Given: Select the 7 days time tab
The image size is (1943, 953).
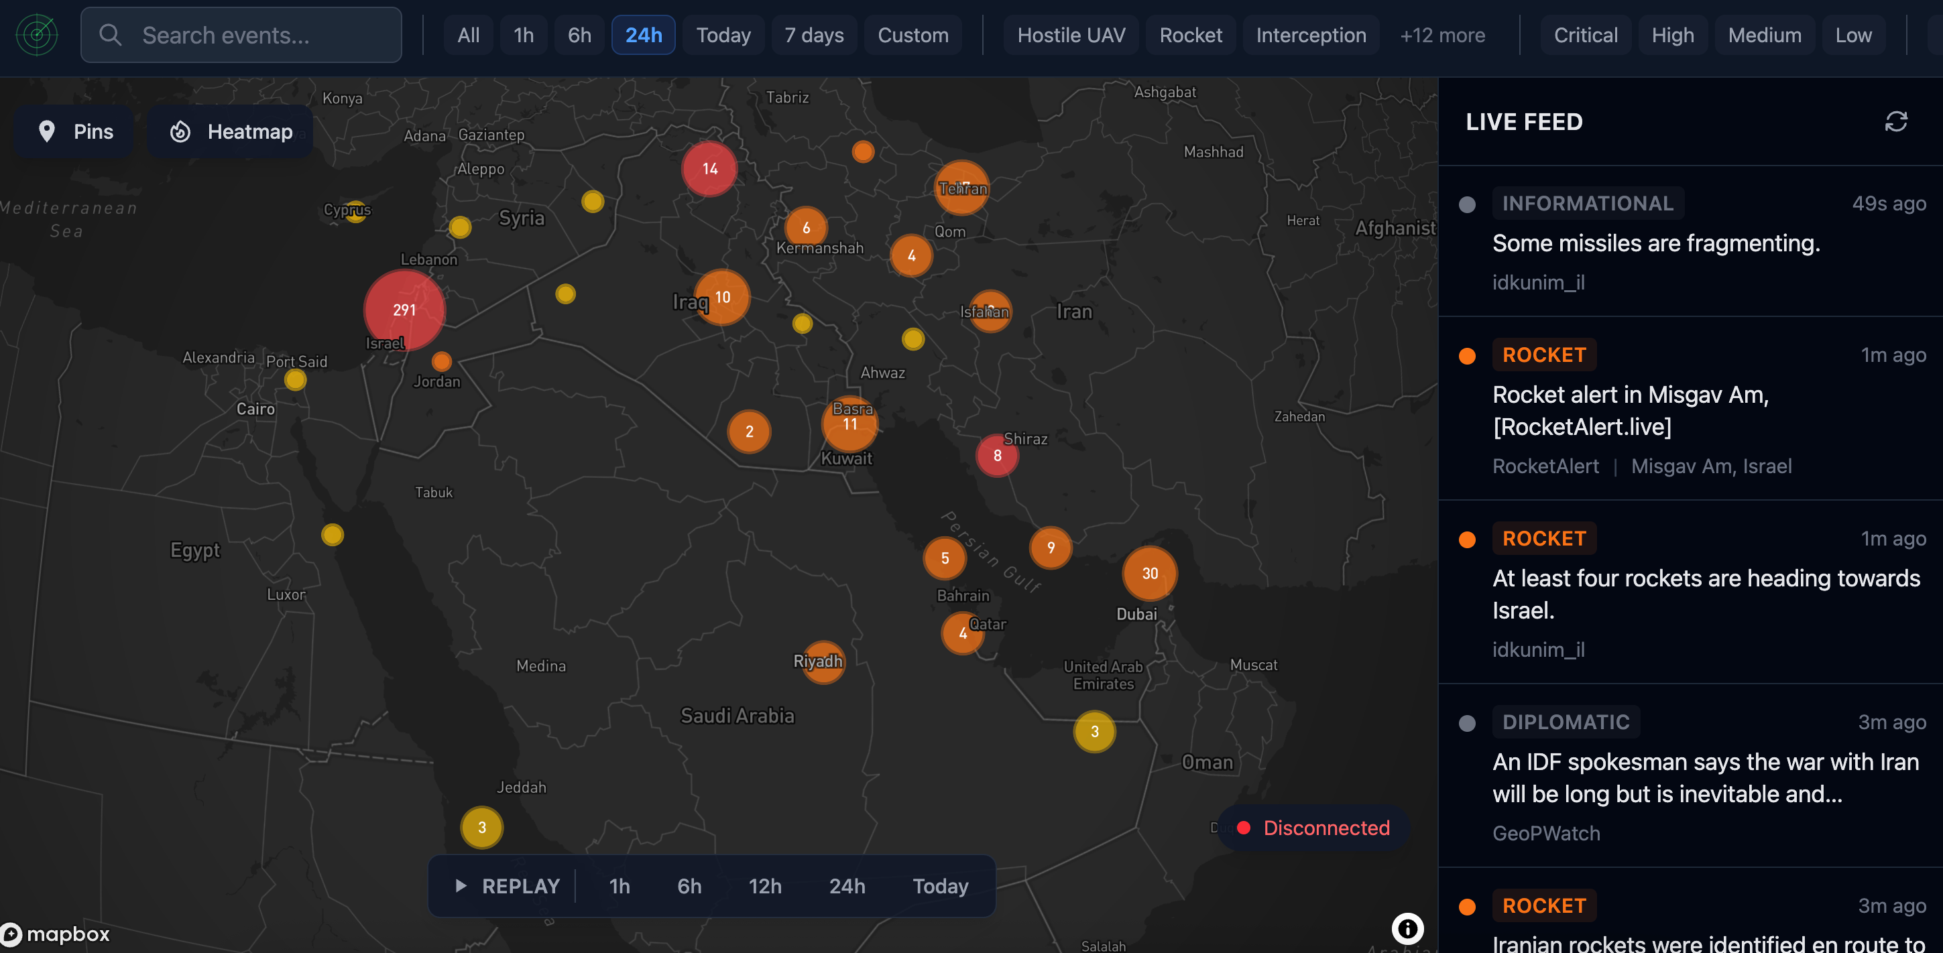Looking at the screenshot, I should pos(813,36).
